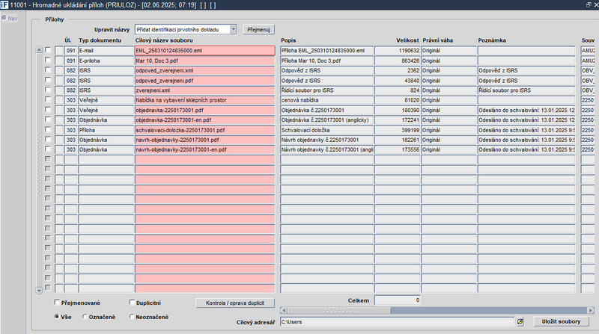Click the Přejmenuj button
Image resolution: width=599 pixels, height=334 pixels.
258,30
